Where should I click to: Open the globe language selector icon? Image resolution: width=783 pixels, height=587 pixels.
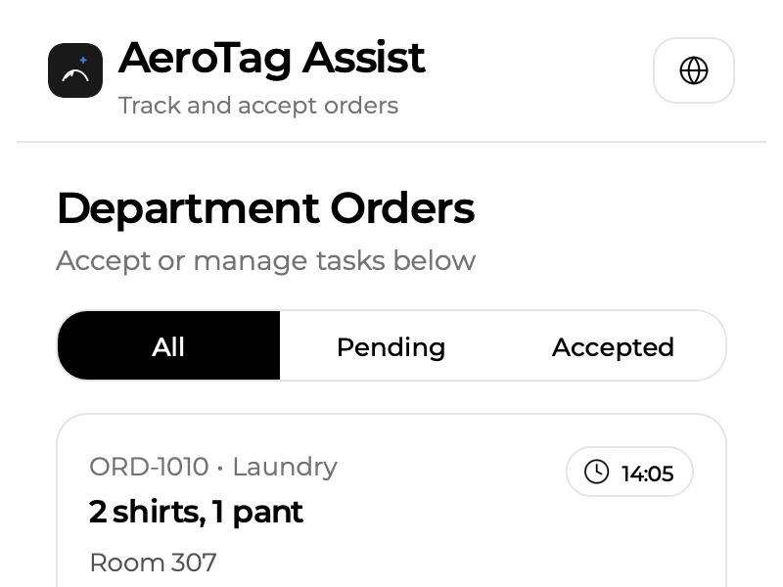coord(693,70)
